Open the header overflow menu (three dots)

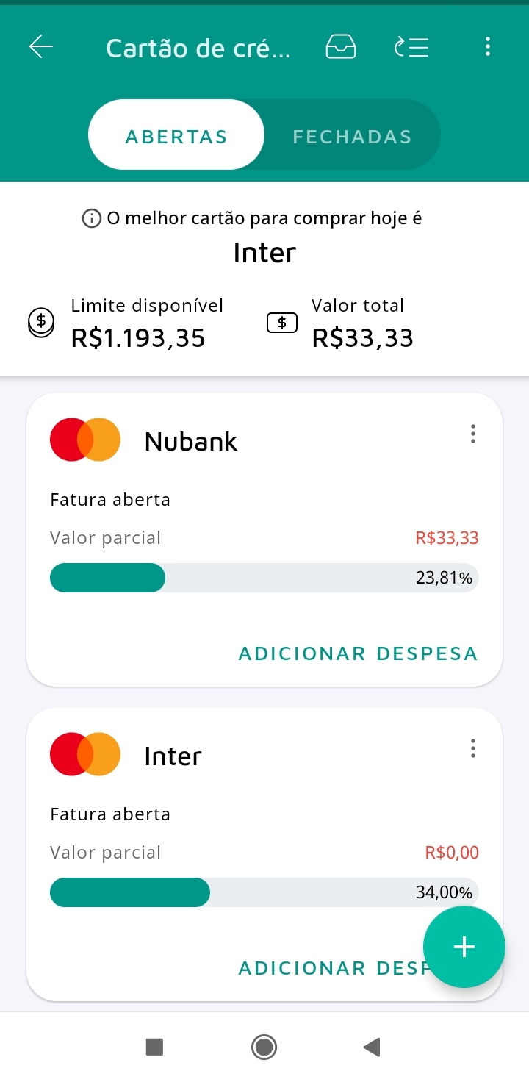tap(487, 47)
